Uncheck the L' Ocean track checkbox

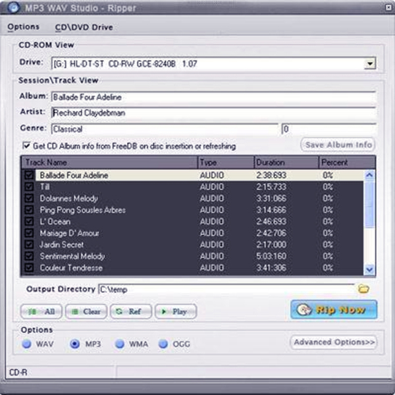coord(29,221)
